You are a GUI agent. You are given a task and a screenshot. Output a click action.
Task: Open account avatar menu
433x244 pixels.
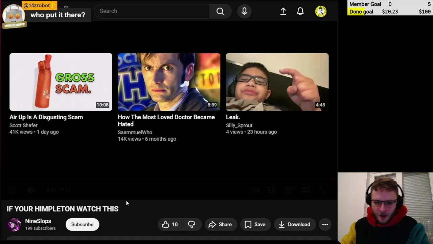(x=321, y=11)
